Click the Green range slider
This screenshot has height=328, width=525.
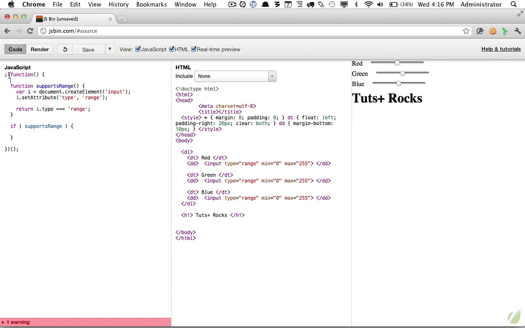click(x=402, y=73)
